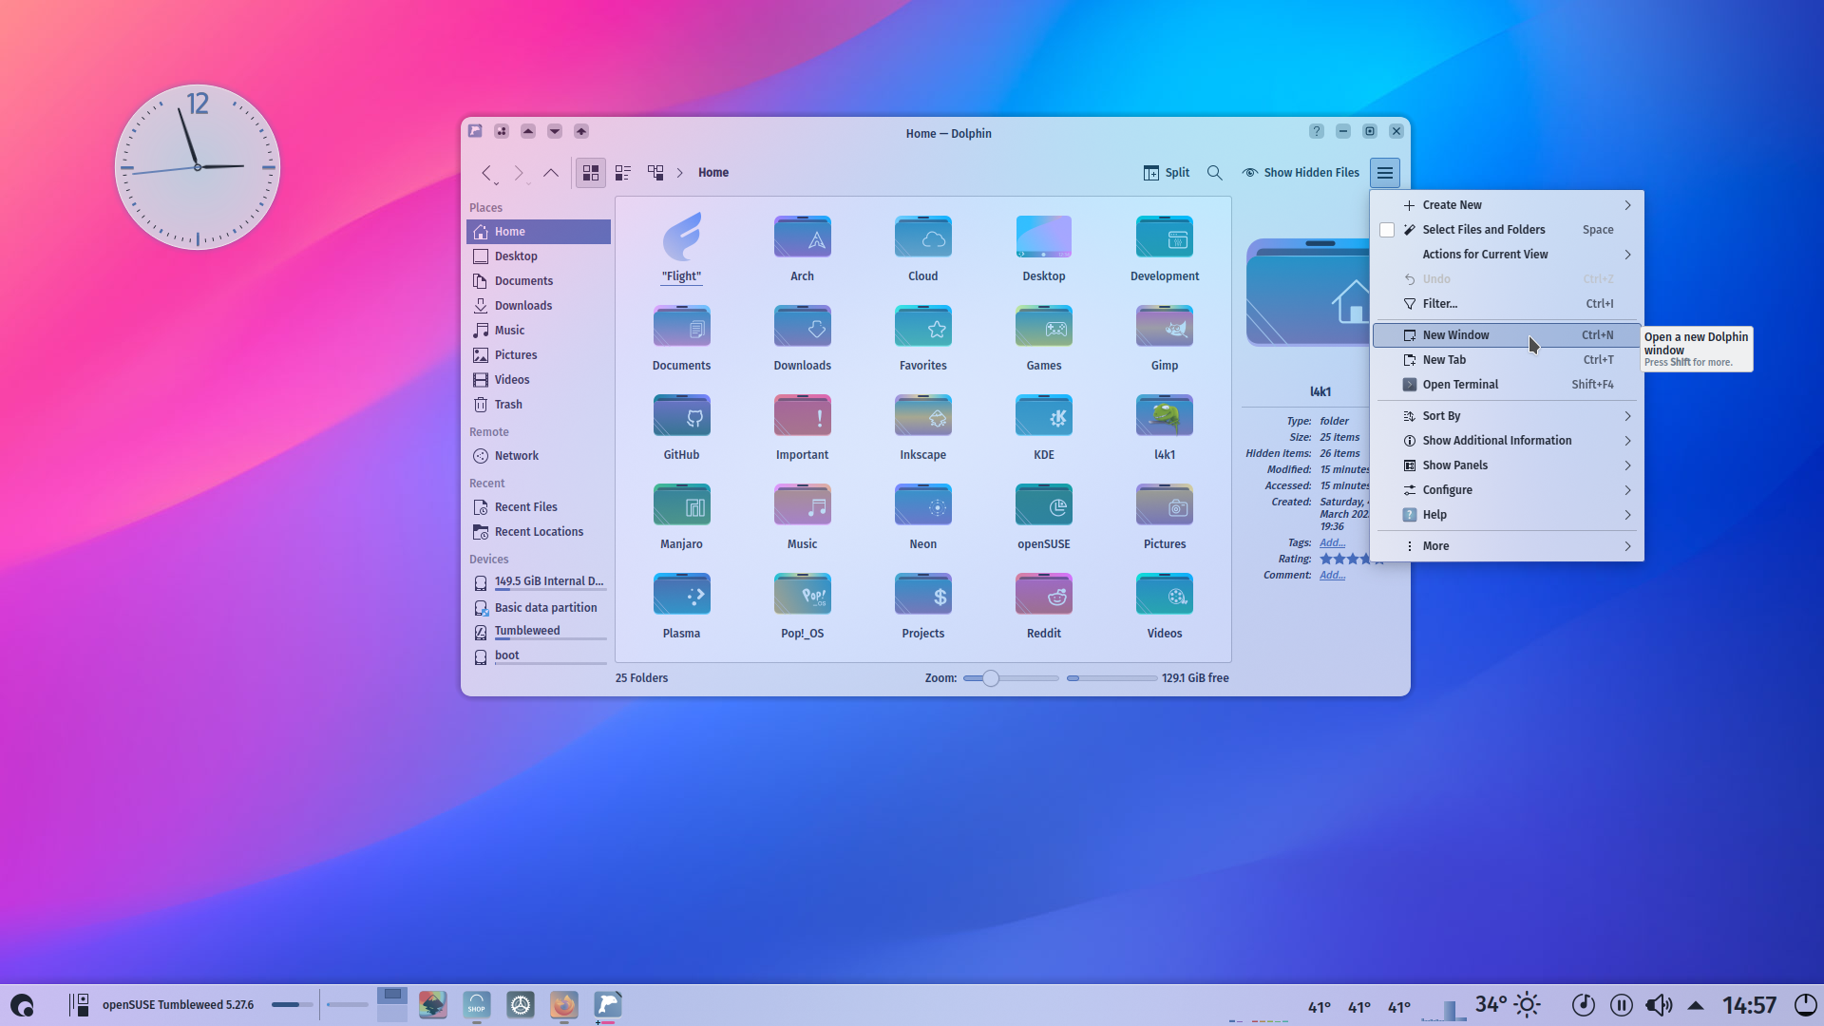Click the Add... link for Comment
The image size is (1824, 1026).
[1332, 575]
